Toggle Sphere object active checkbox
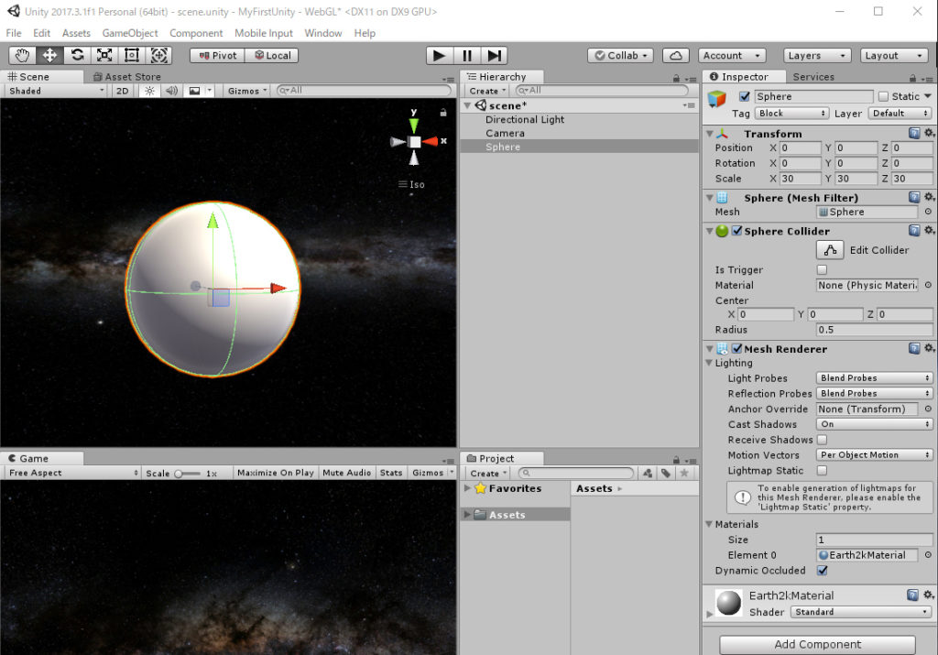The width and height of the screenshot is (938, 655). (744, 96)
